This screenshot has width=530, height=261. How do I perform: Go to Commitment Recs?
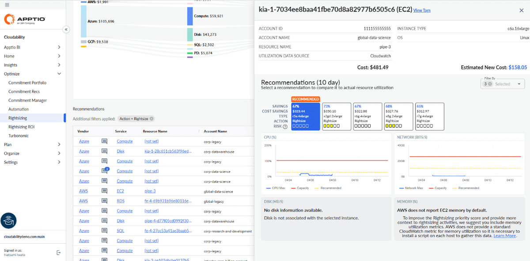pyautogui.click(x=24, y=91)
